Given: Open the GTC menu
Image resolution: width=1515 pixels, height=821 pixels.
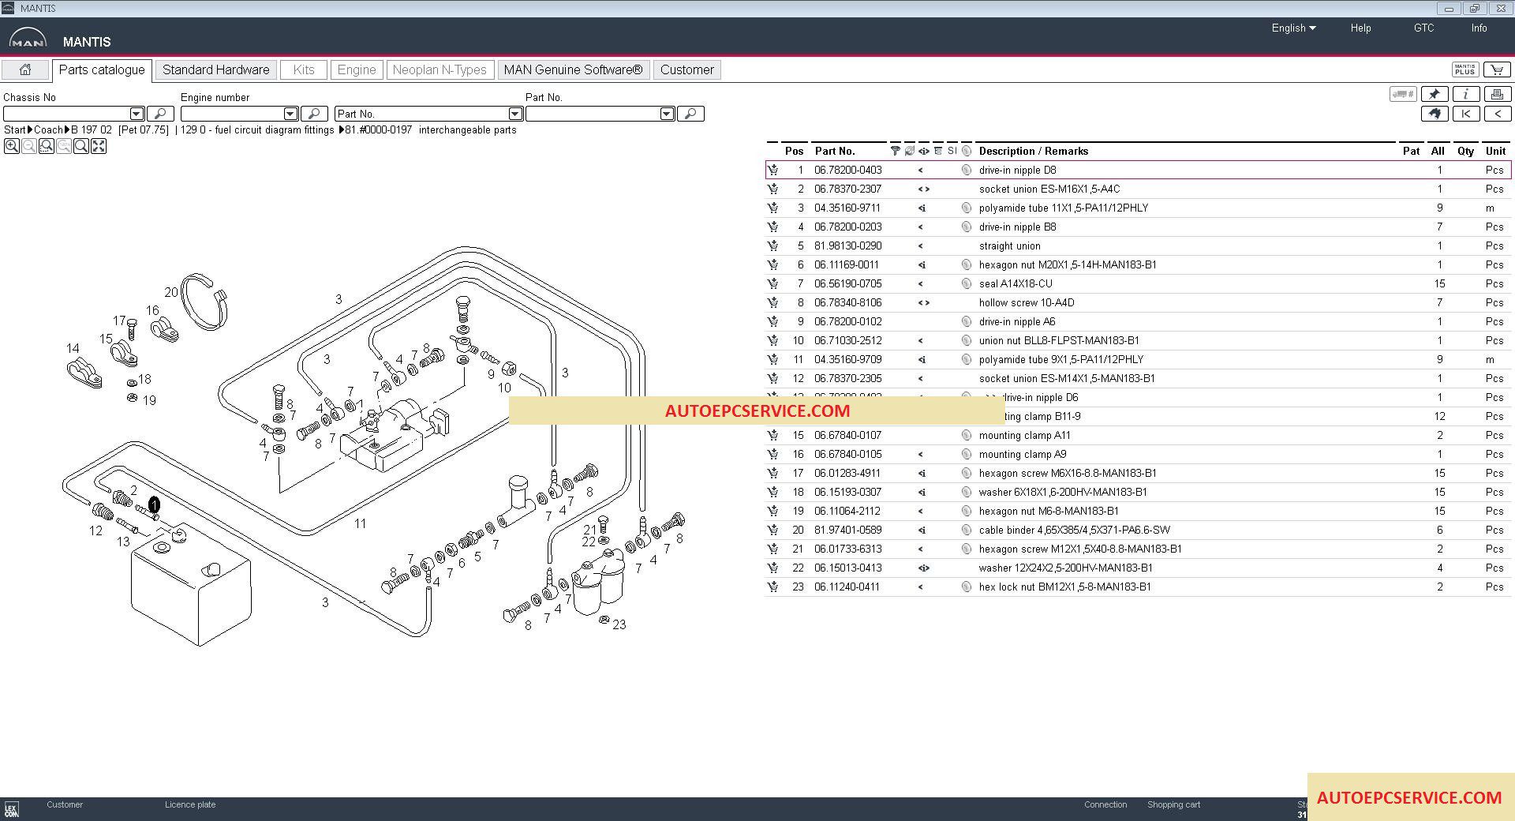Looking at the screenshot, I should pos(1423,28).
